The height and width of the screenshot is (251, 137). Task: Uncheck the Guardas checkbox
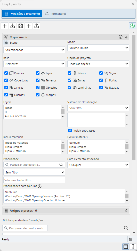[6, 95]
